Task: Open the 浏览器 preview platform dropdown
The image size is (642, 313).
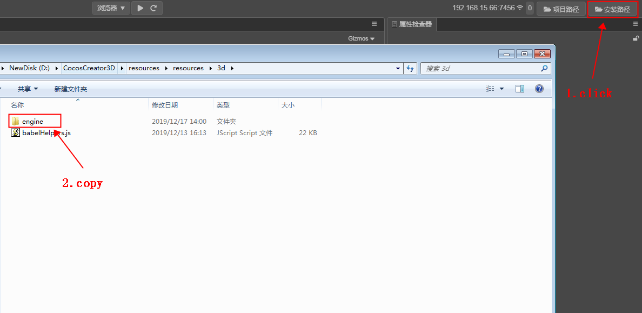Action: pos(111,8)
